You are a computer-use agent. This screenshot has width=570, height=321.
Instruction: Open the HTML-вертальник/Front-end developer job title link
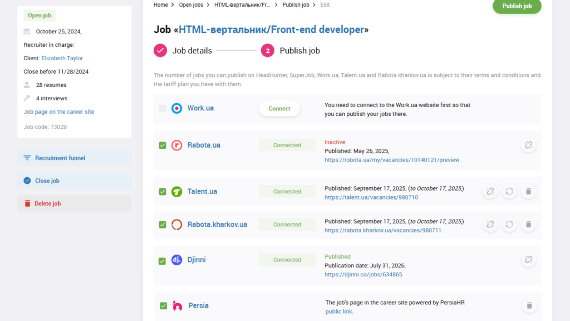[x=271, y=30]
